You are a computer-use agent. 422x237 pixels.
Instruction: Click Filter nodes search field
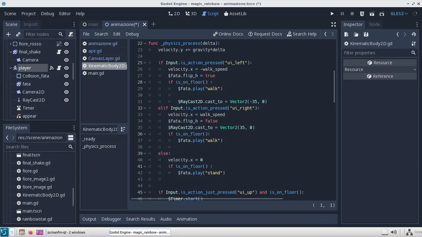pyautogui.click(x=44, y=34)
